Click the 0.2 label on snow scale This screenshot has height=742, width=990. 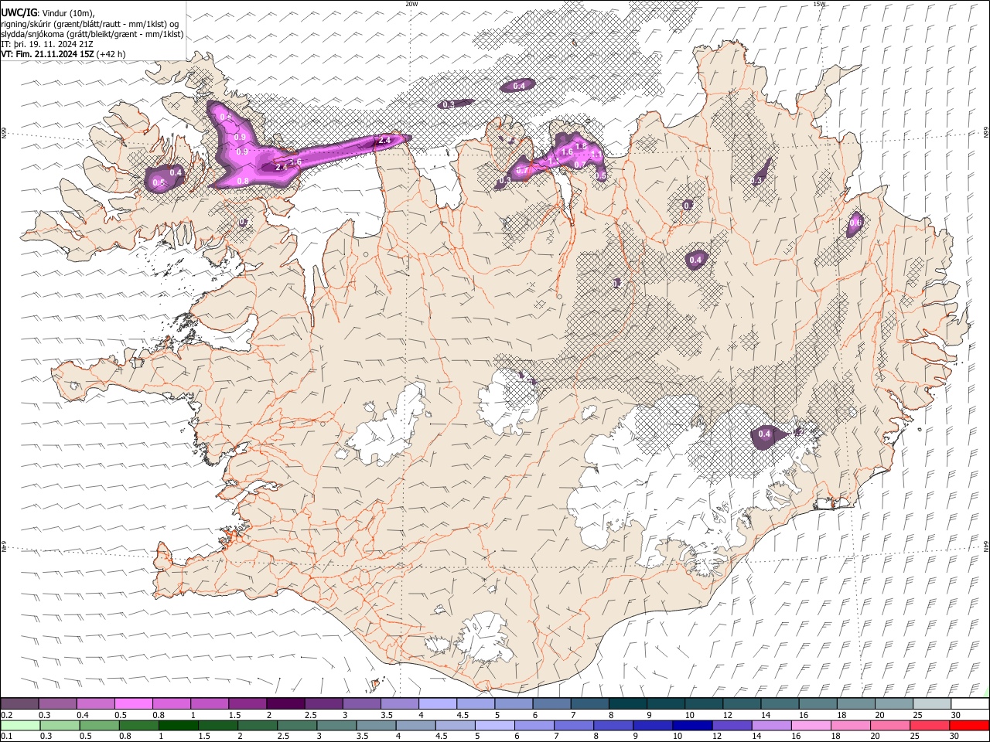click(6, 715)
